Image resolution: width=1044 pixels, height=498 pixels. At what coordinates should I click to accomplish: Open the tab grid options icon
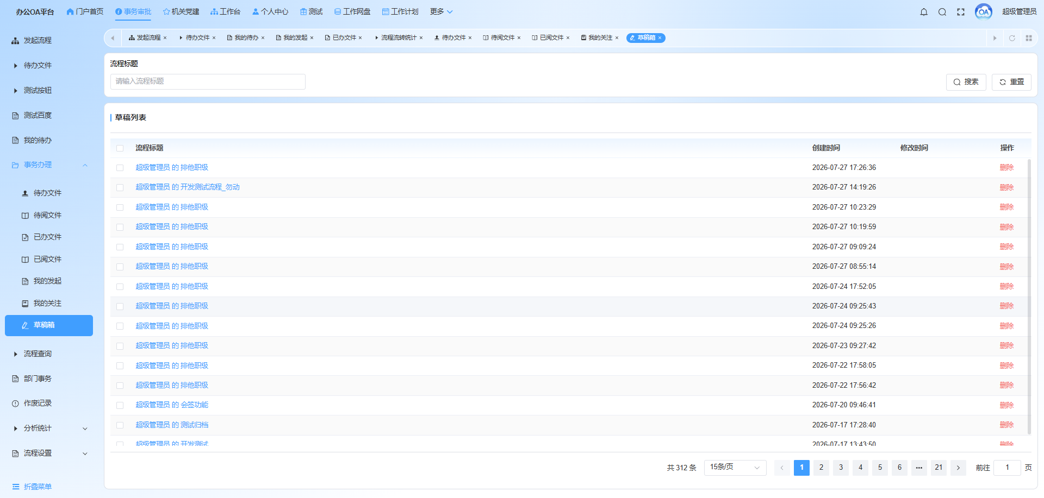[x=1029, y=38]
